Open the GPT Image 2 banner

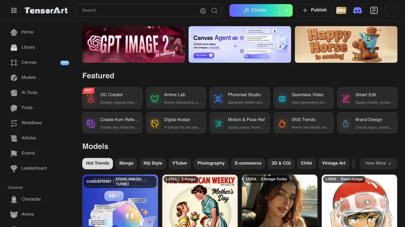point(134,44)
